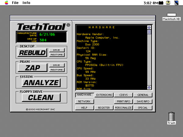The image size is (183, 137).
Task: Start floppy drive Clean
Action: pyautogui.click(x=41, y=98)
